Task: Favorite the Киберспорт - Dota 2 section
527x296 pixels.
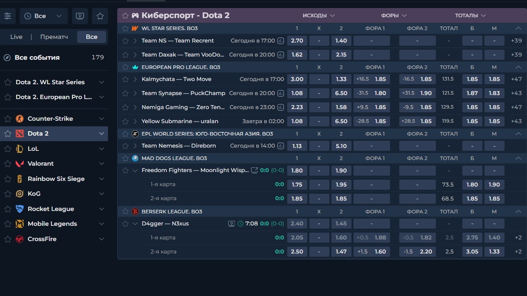Action: [125, 16]
